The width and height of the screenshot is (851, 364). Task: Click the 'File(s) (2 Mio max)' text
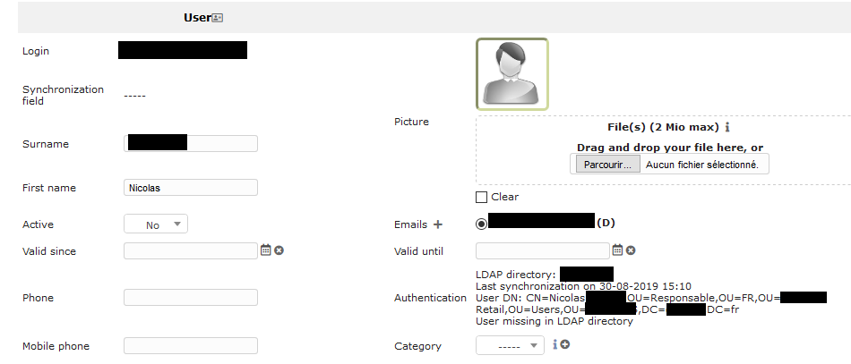663,127
